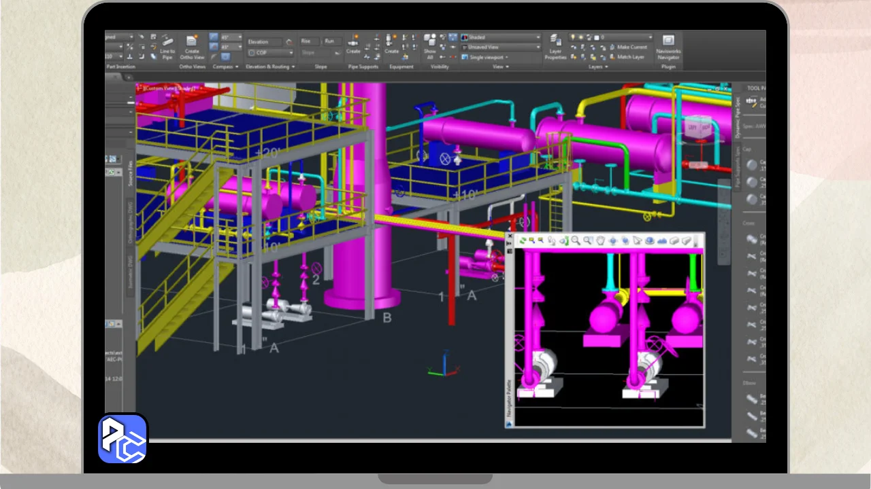The height and width of the screenshot is (489, 871).
Task: Expand the Single viewport dropdown
Action: click(488, 58)
